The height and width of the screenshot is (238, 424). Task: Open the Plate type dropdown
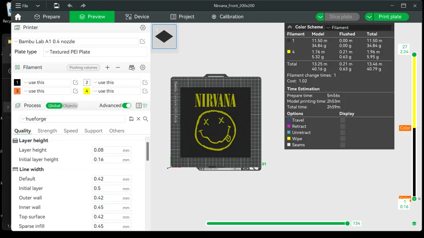click(95, 52)
